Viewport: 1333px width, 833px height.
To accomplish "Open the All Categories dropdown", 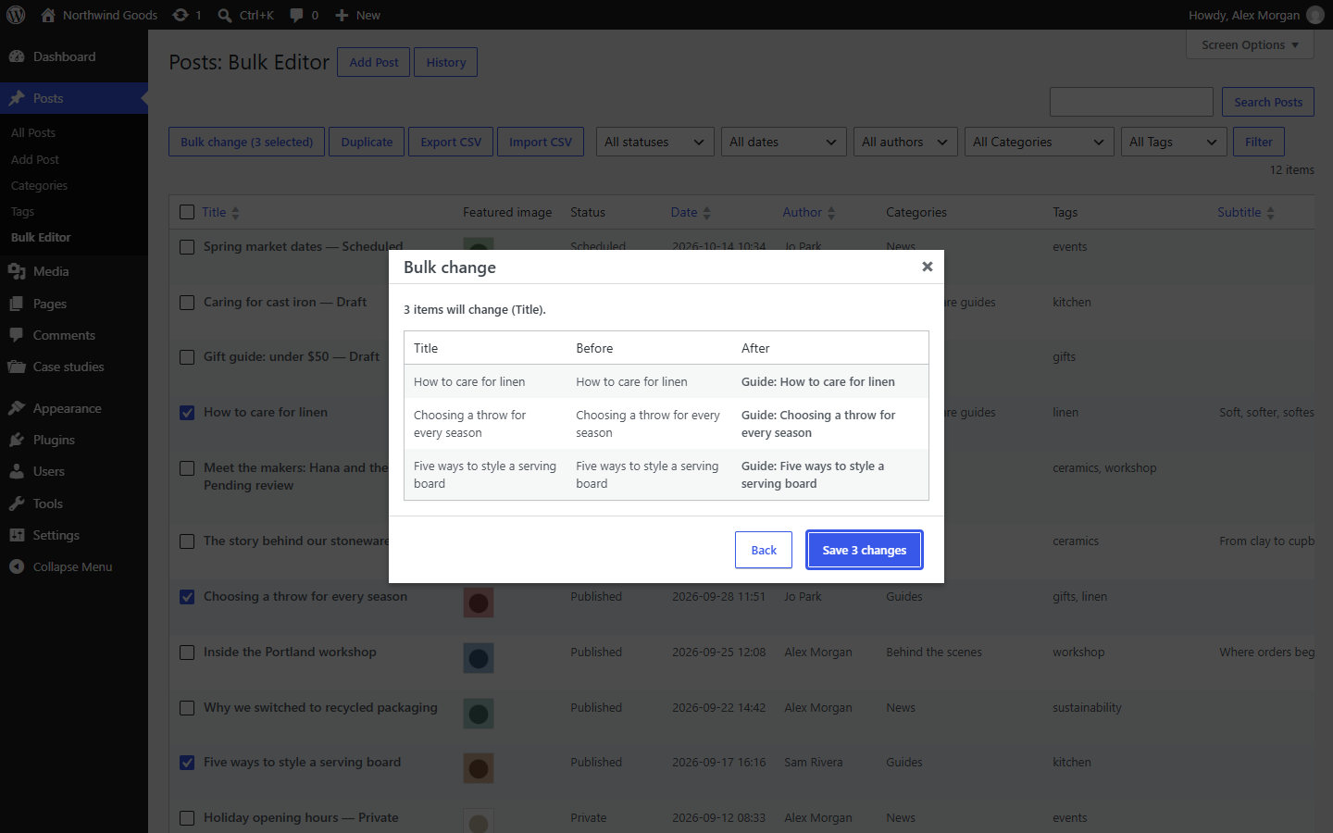I will pos(1040,142).
